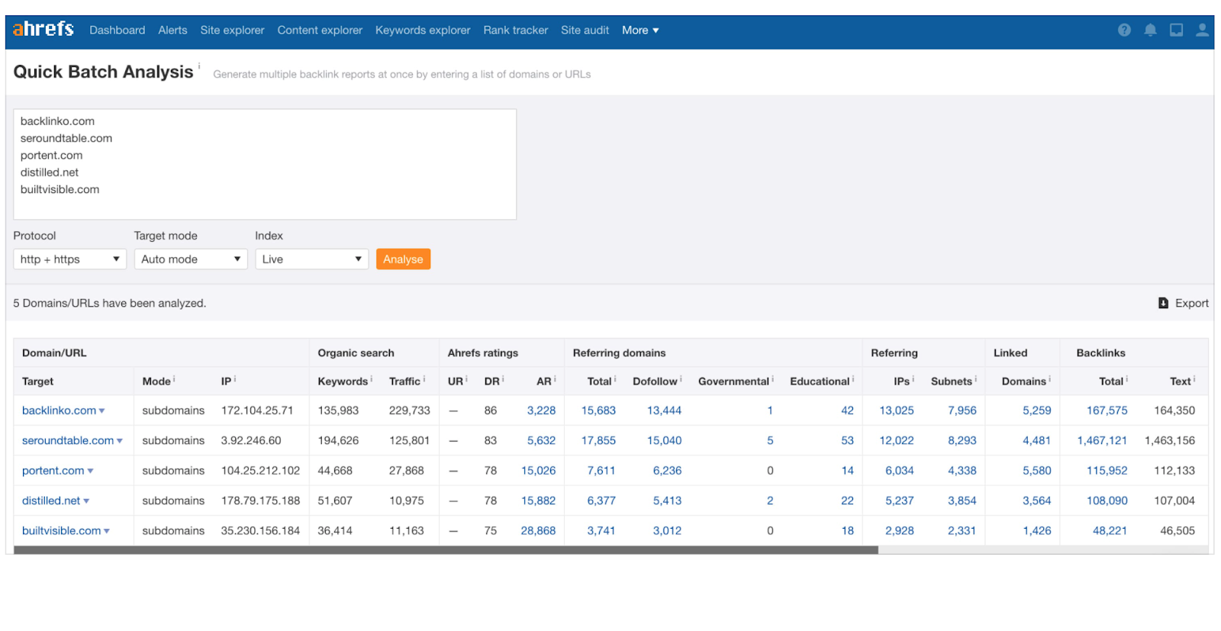Click the notifications bell icon

(x=1150, y=30)
